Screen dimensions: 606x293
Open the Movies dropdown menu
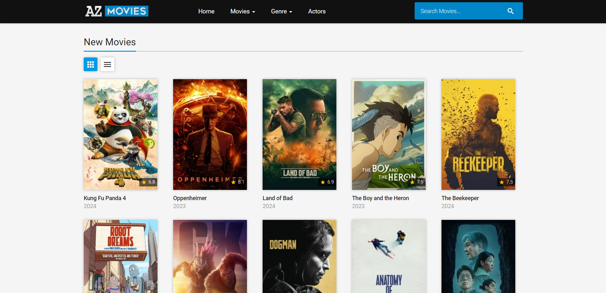point(243,11)
